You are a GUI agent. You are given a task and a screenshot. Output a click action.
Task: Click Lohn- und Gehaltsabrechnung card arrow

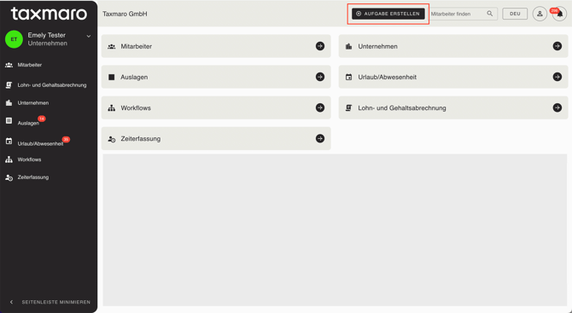(557, 107)
